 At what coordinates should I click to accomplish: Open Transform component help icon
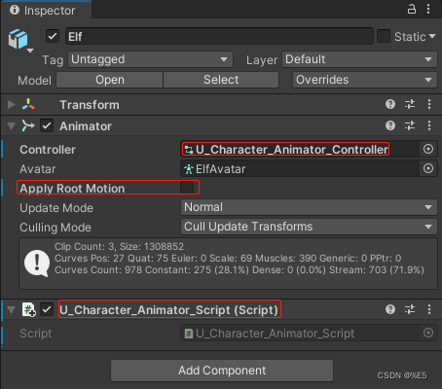tap(390, 104)
